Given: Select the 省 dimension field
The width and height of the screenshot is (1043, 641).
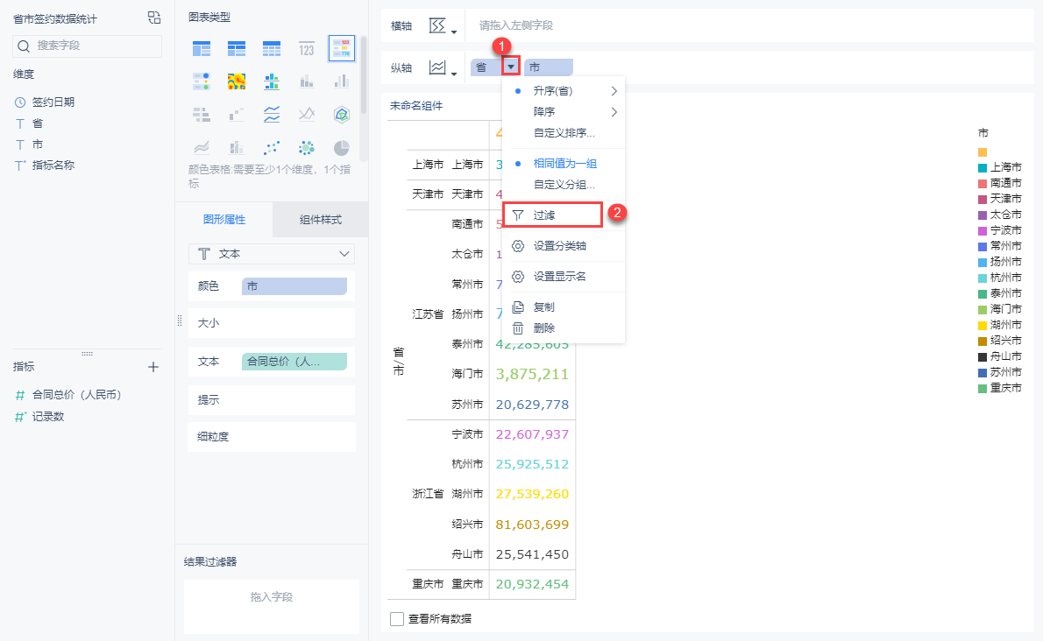Looking at the screenshot, I should [x=37, y=123].
